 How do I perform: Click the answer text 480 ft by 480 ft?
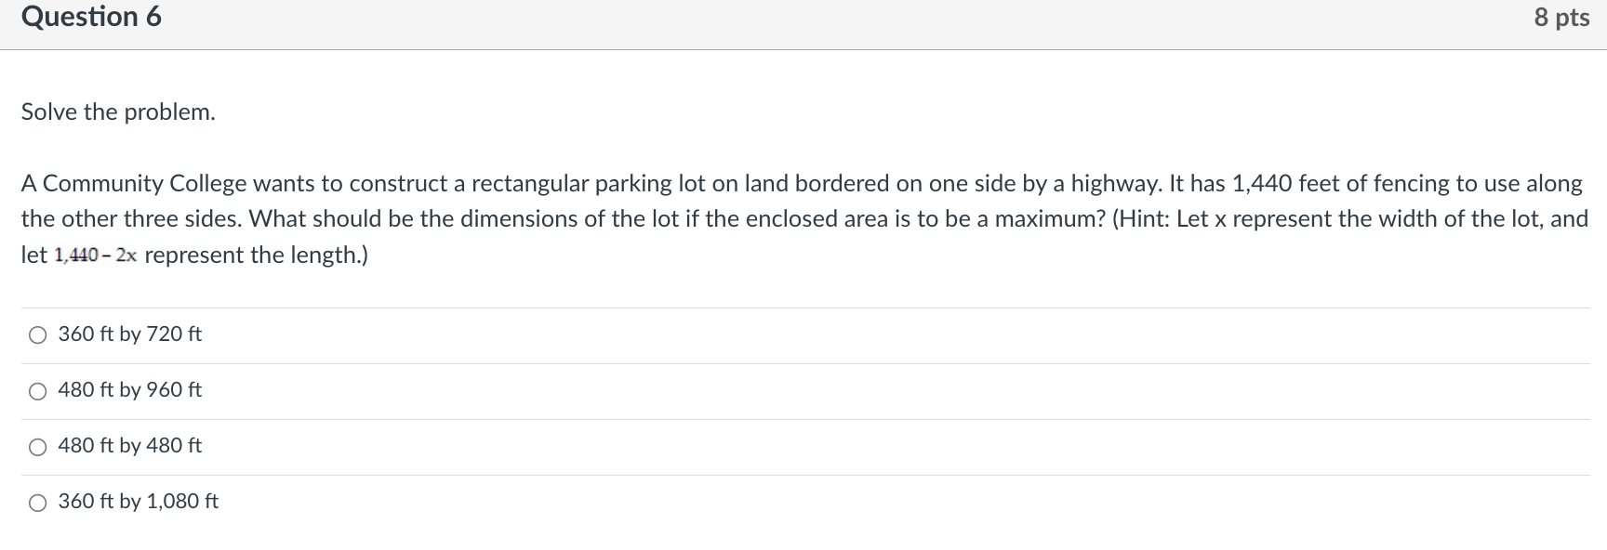tap(129, 445)
